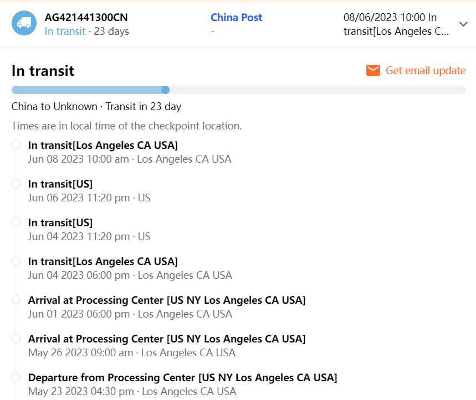This screenshot has height=400, width=476.
Task: Collapse tracking details with the chevron arrow
Action: (x=463, y=24)
